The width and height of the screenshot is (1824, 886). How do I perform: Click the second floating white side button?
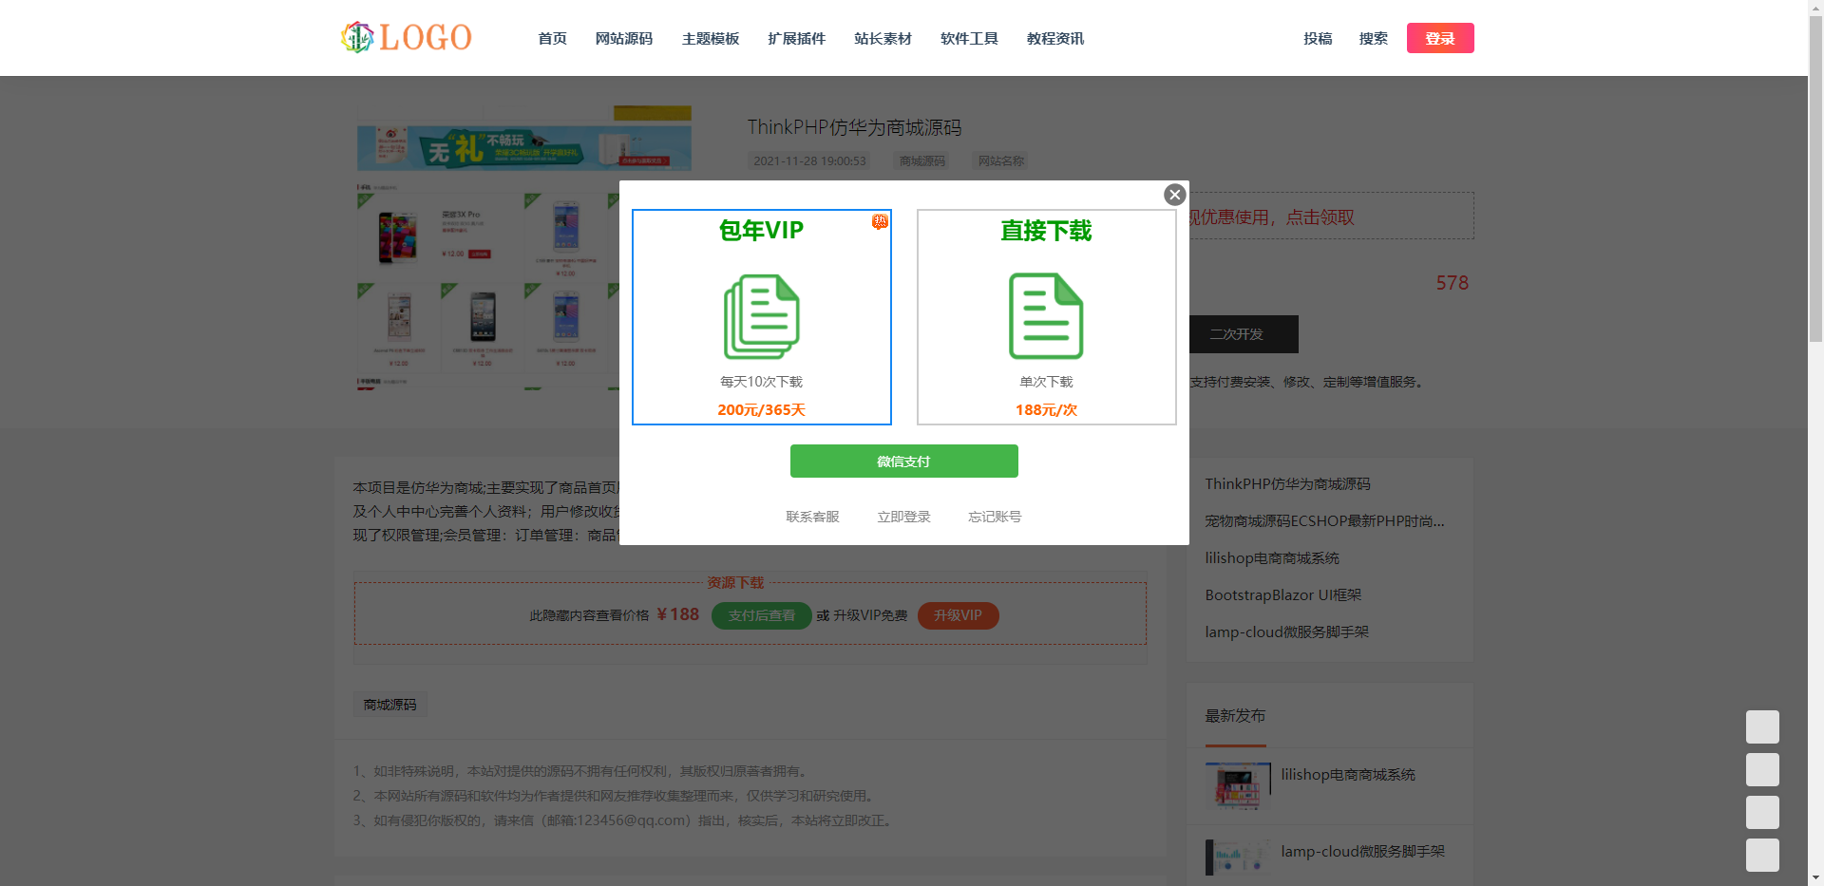point(1762,770)
